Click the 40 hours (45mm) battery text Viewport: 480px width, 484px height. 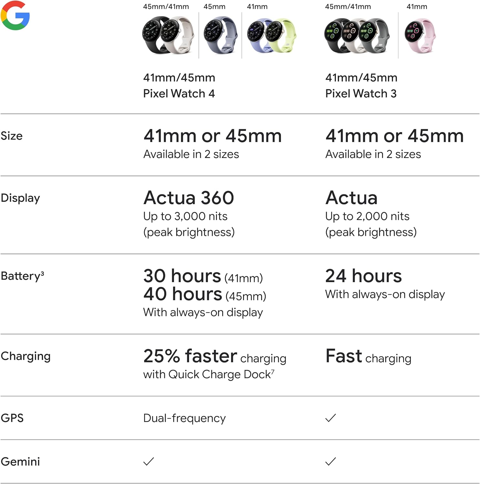click(x=204, y=295)
